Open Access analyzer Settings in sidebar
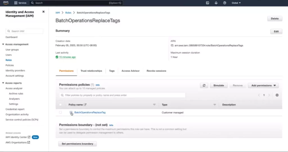Image resolution: width=288 pixels, height=152 pixels. [x=13, y=104]
